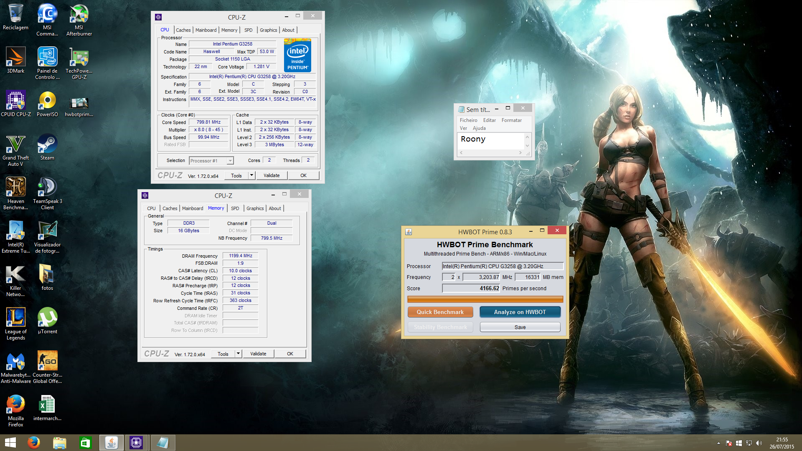Open Visualizador de fotografias shortcut
Viewport: 802px width, 451px height.
[x=47, y=237]
